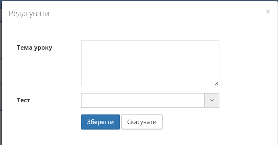
Task: Click the Тест field label
Action: tap(24, 100)
